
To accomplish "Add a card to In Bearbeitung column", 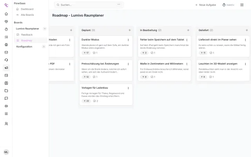I will [188, 30].
